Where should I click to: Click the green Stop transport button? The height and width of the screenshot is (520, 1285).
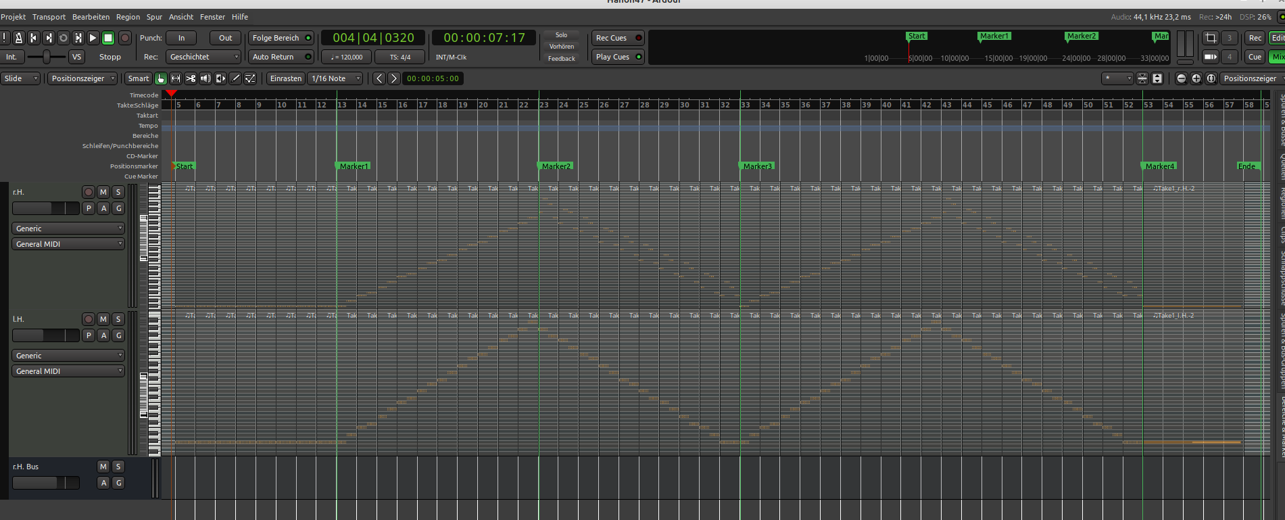pyautogui.click(x=108, y=38)
